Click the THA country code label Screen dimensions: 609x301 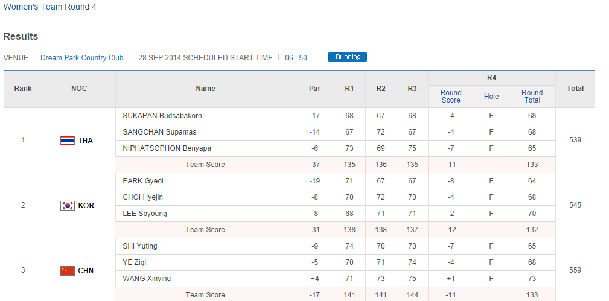pos(85,141)
